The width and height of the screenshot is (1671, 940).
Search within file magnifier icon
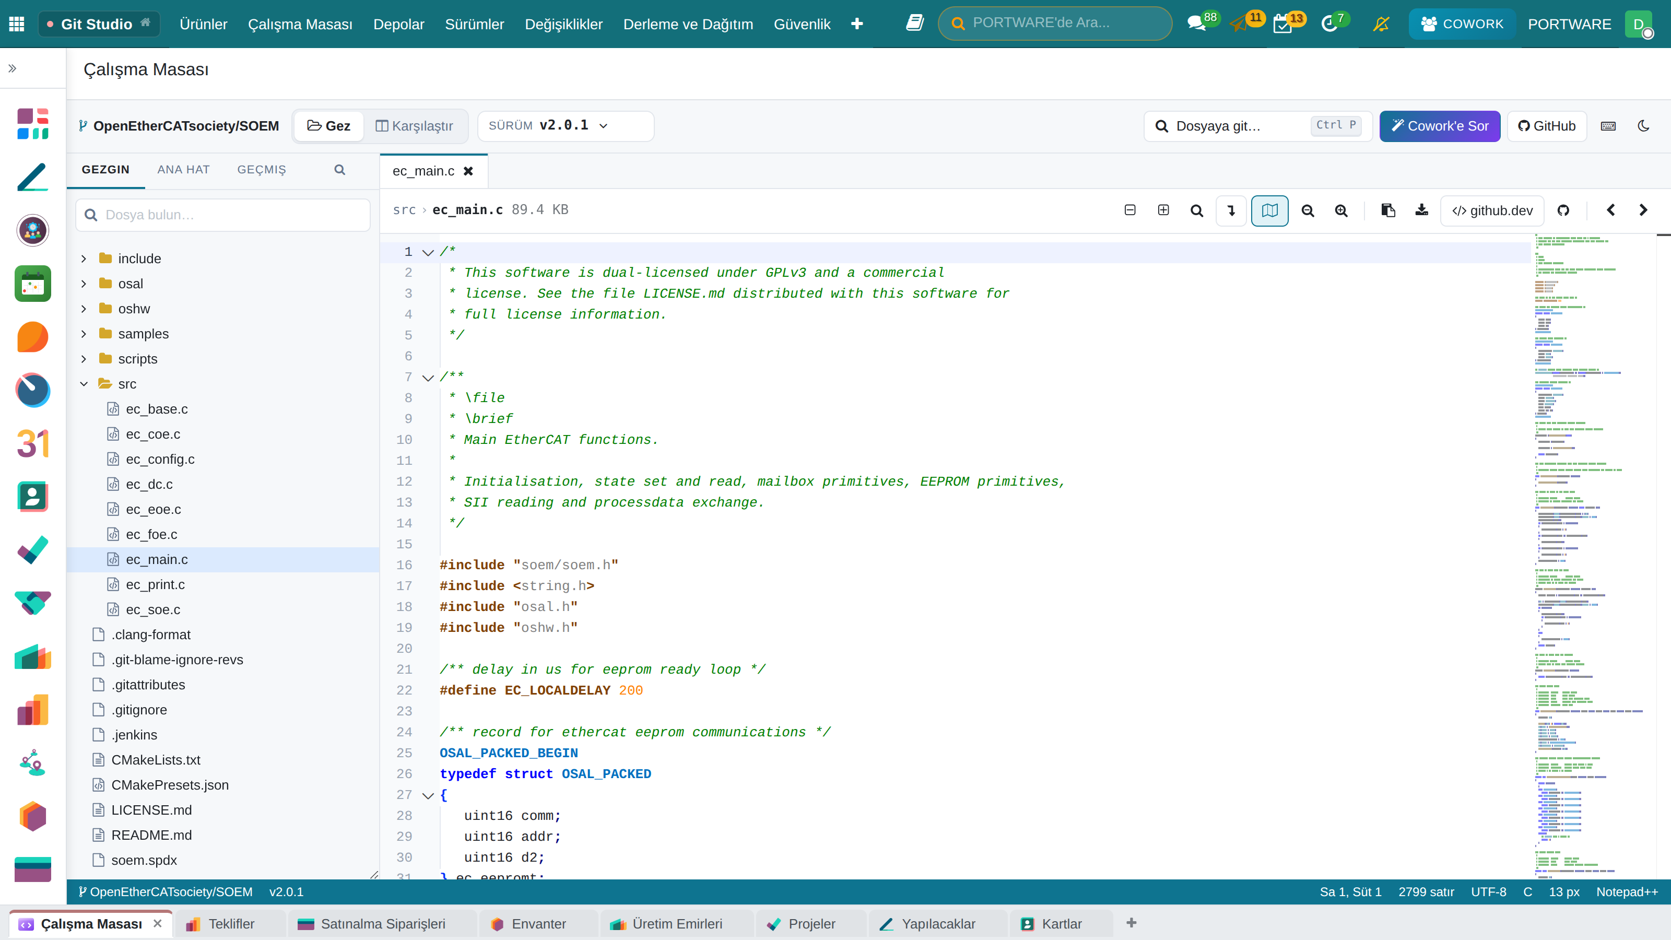pyautogui.click(x=1197, y=210)
